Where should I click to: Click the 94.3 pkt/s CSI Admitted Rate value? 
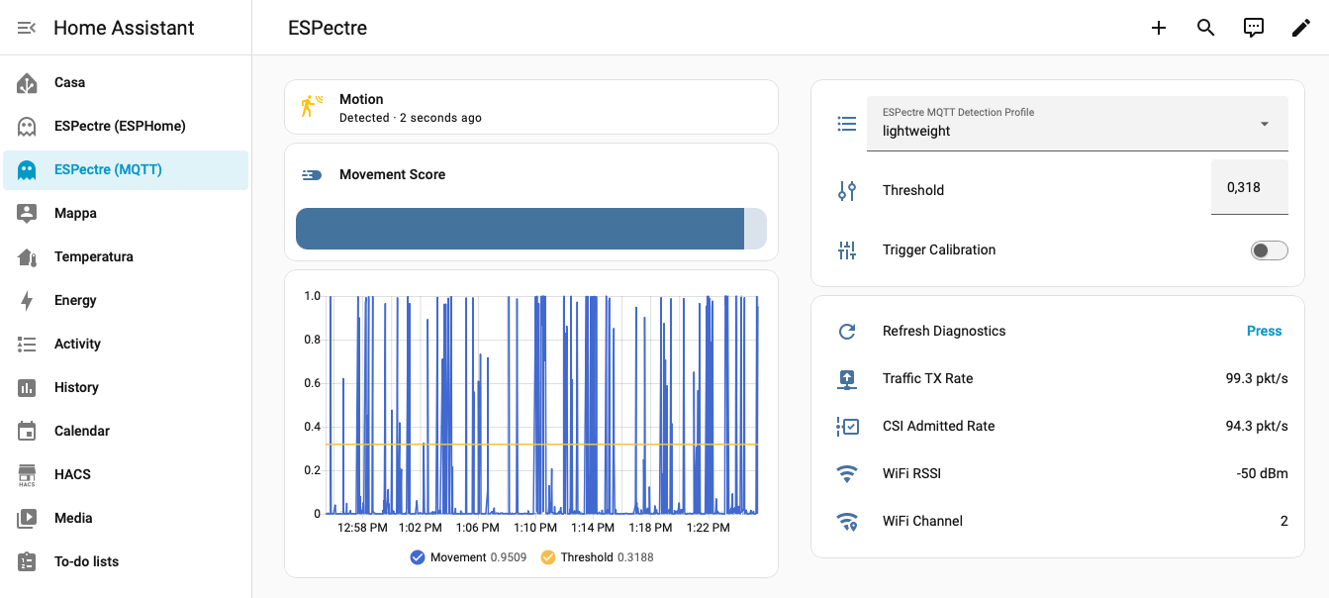point(1257,427)
